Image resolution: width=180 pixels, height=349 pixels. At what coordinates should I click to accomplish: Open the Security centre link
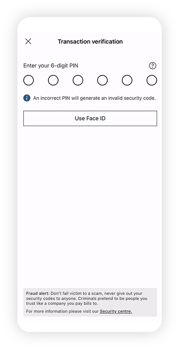(116, 311)
